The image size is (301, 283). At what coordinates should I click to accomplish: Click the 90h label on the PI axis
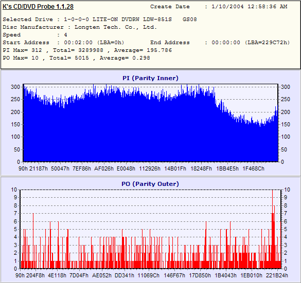23,168
